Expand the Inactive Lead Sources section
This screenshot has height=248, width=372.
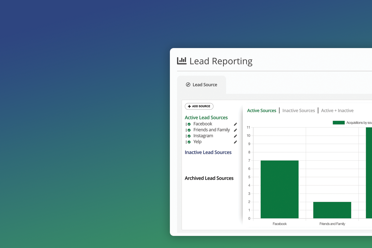(x=208, y=152)
